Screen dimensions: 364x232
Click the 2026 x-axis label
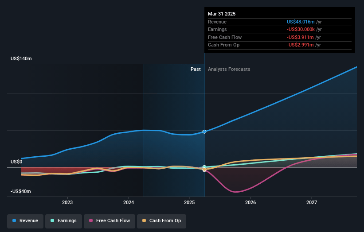point(250,203)
